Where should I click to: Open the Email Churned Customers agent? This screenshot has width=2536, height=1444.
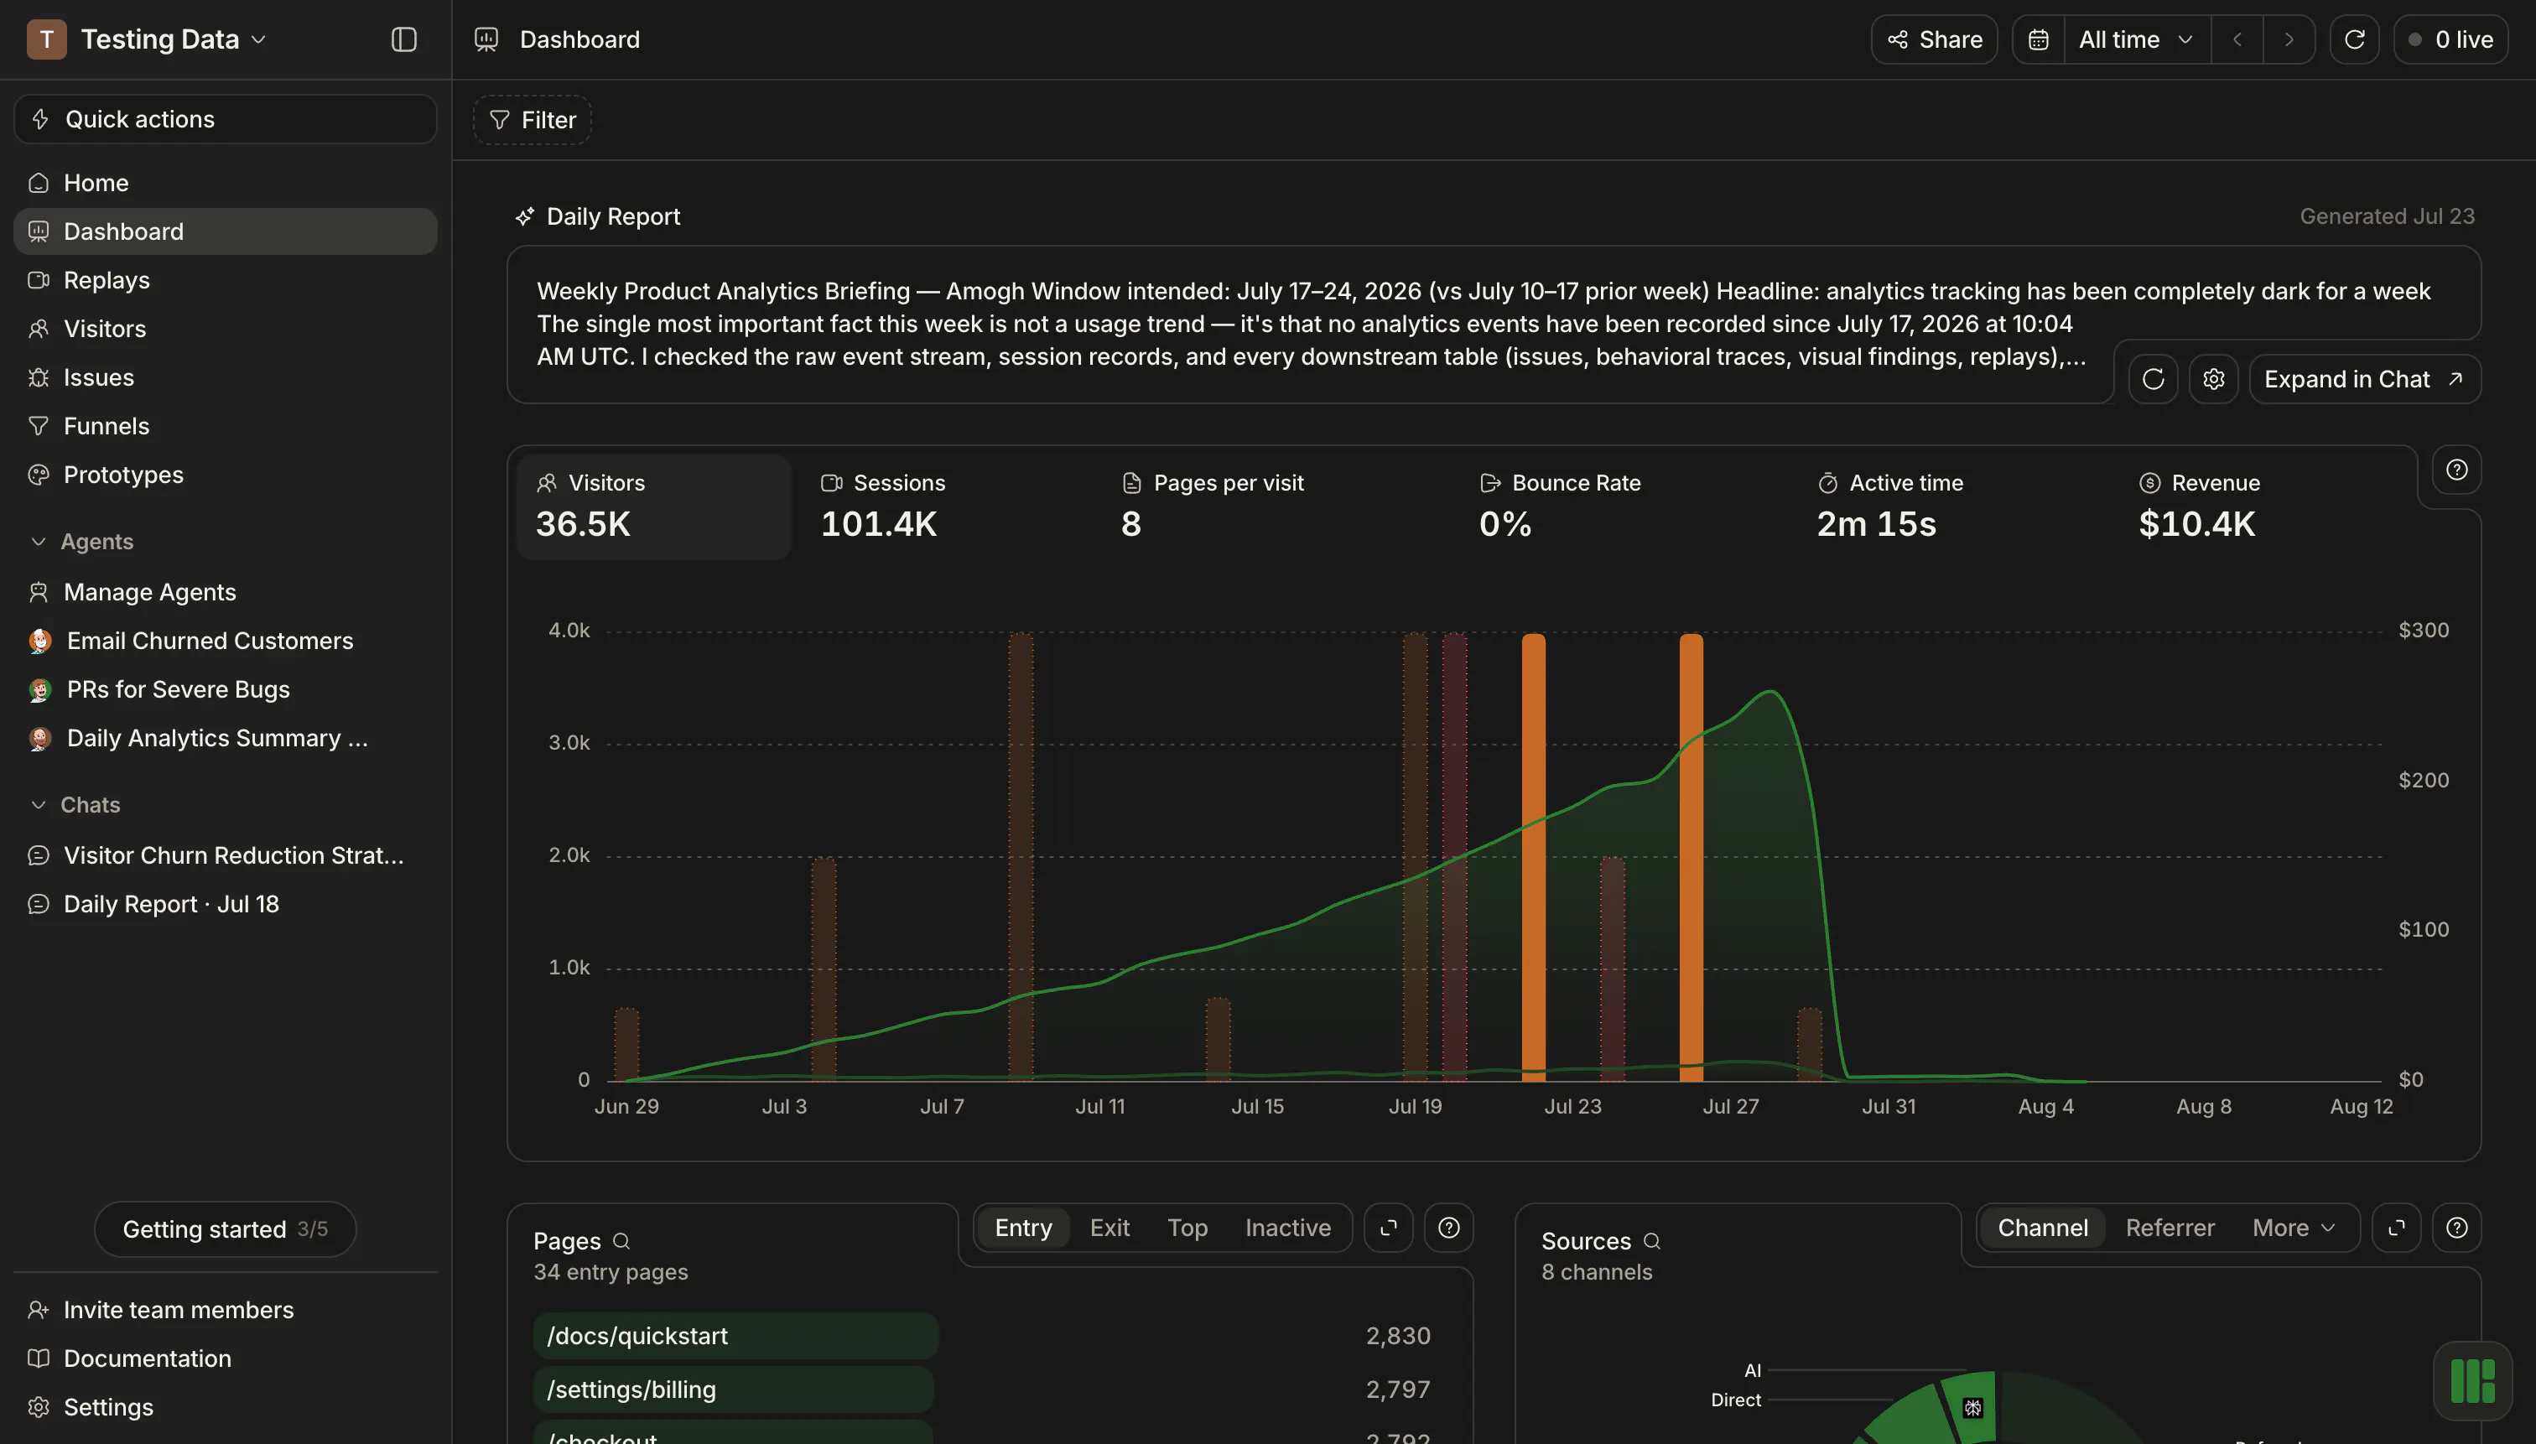point(225,641)
